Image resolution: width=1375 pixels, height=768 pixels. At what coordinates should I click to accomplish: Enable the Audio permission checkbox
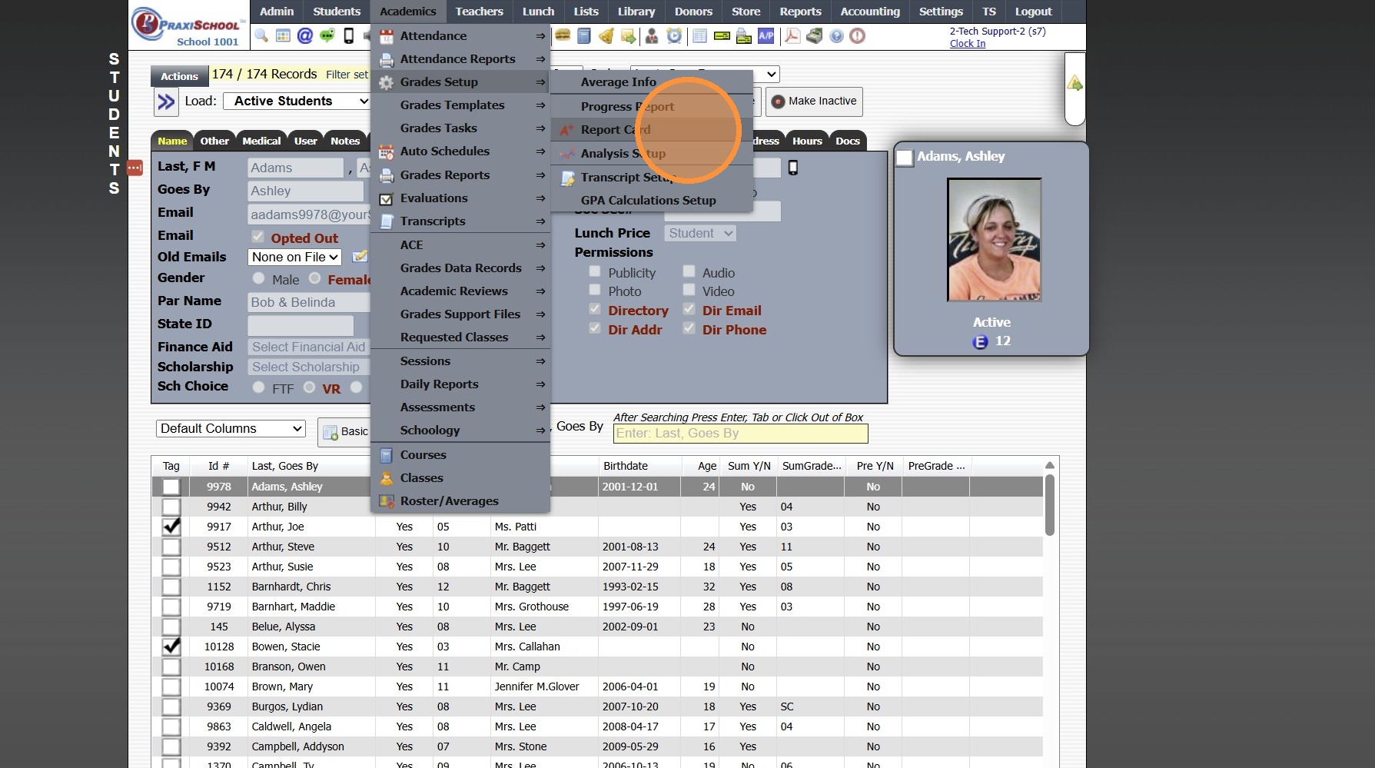689,271
